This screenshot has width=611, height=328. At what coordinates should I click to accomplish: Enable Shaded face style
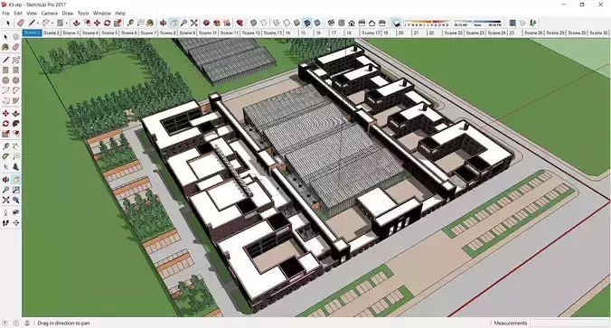click(x=297, y=23)
